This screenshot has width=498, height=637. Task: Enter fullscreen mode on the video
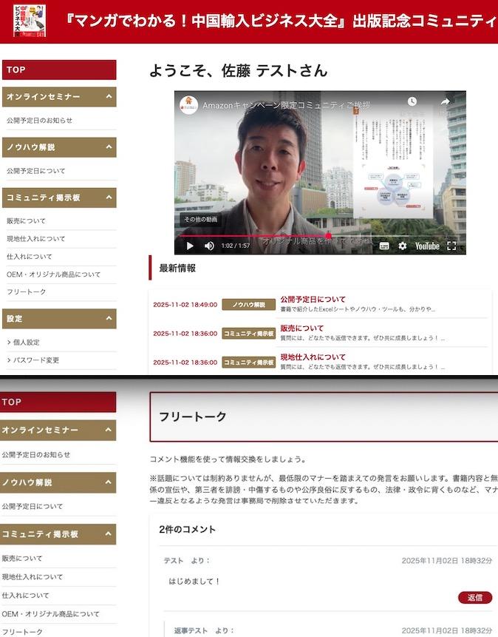451,246
